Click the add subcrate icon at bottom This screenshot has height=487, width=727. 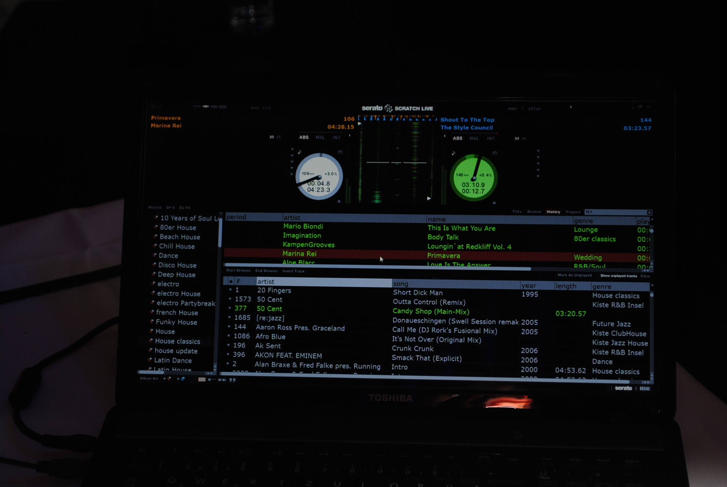point(181,379)
